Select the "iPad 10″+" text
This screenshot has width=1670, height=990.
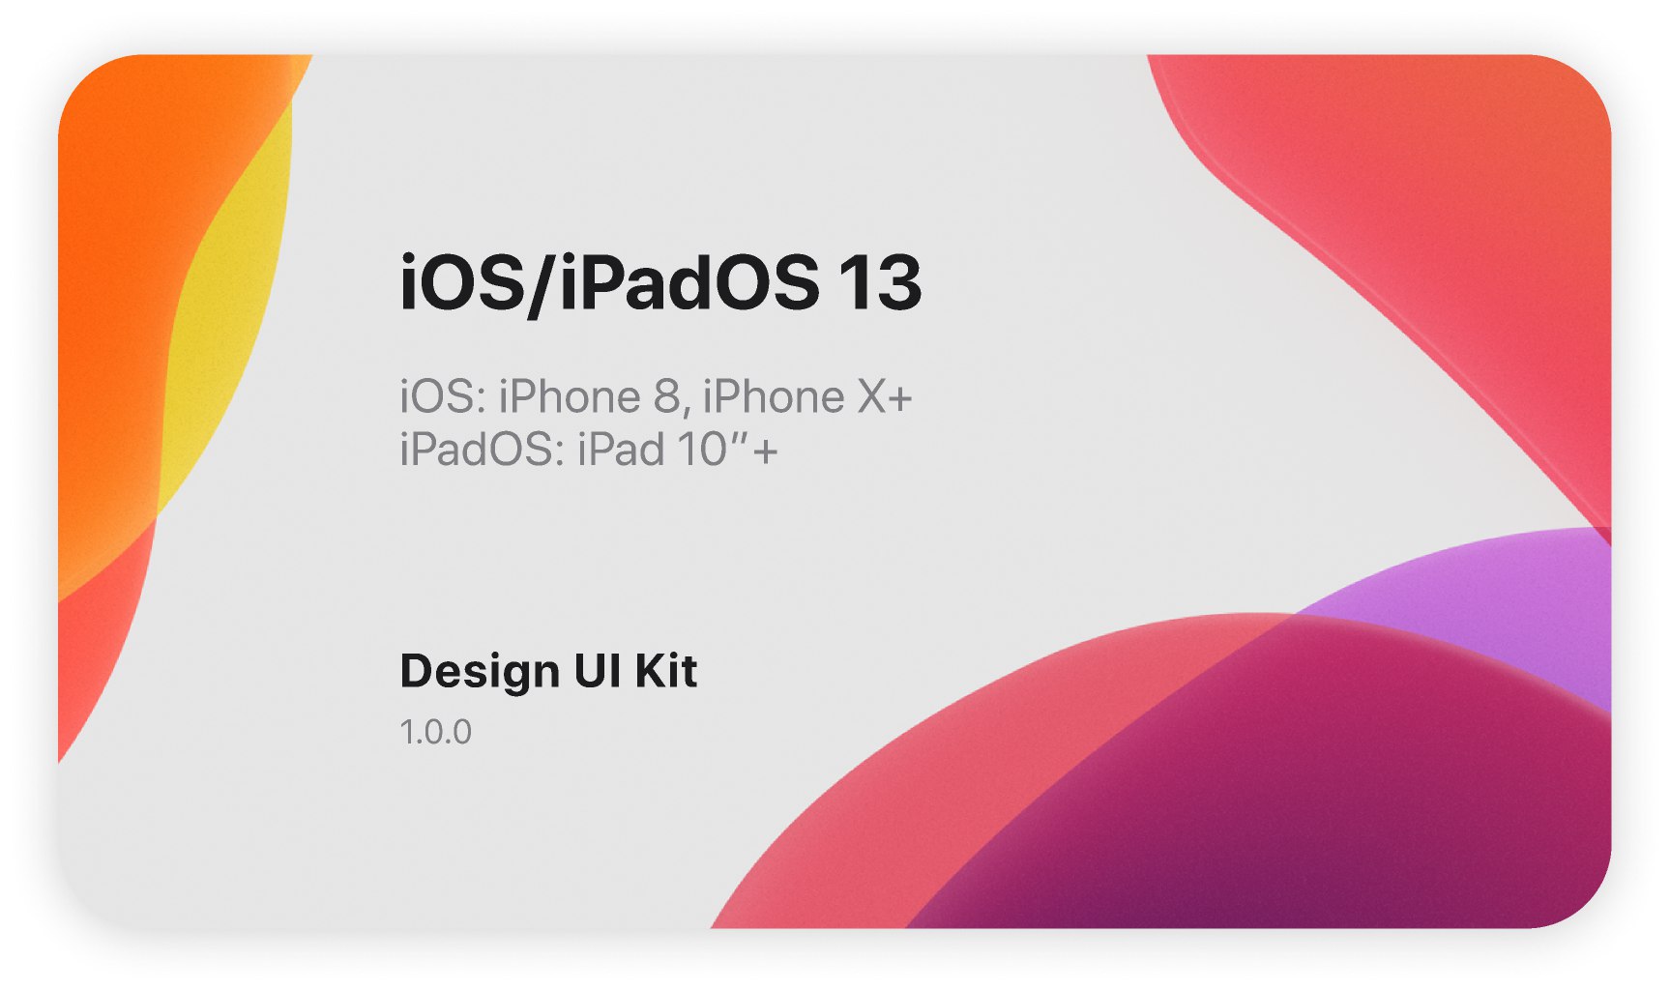click(678, 451)
